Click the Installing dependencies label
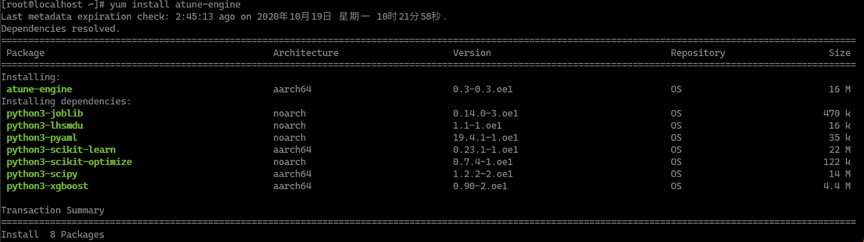864x242 pixels. point(66,101)
